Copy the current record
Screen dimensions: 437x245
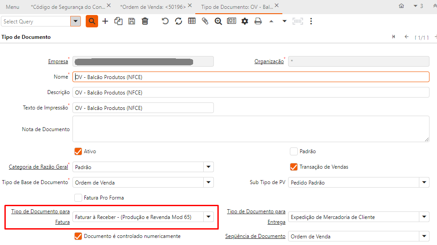(118, 21)
